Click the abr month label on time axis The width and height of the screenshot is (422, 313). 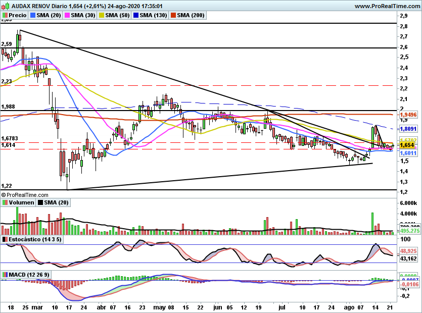pyautogui.click(x=102, y=307)
